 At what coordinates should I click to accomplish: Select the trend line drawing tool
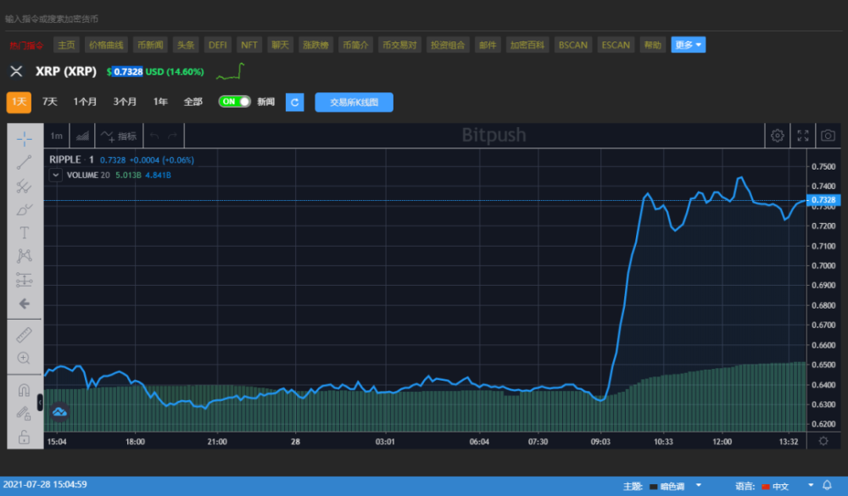pyautogui.click(x=24, y=162)
